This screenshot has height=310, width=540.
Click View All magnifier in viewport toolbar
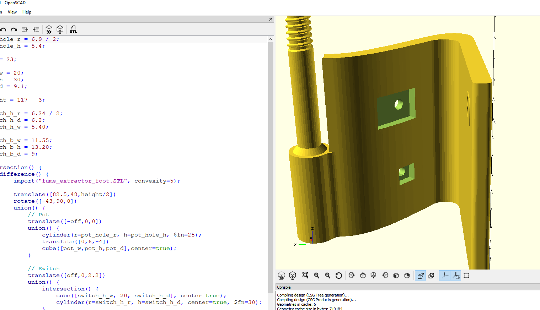click(305, 276)
